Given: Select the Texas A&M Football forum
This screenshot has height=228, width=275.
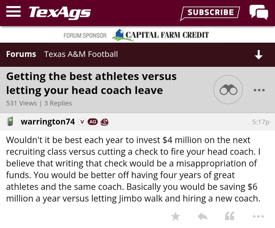Looking at the screenshot, I should pyautogui.click(x=81, y=54).
